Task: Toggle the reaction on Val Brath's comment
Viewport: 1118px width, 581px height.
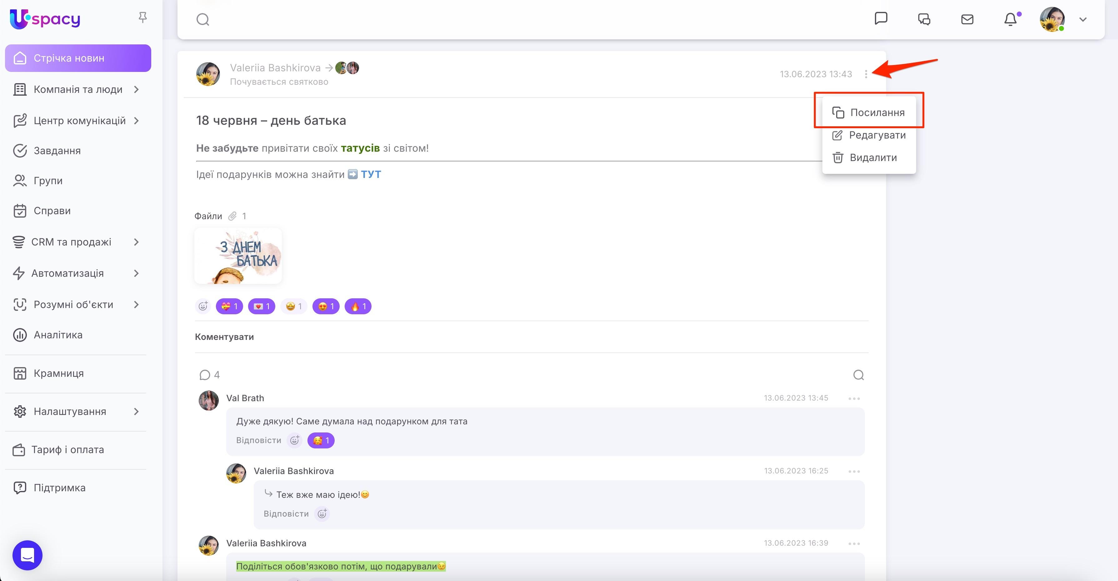Action: [x=321, y=440]
